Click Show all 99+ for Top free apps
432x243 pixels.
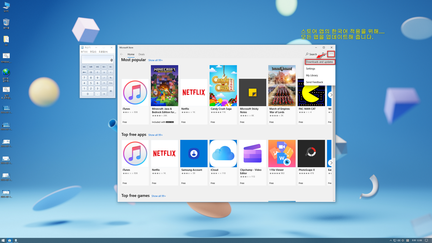click(x=155, y=135)
